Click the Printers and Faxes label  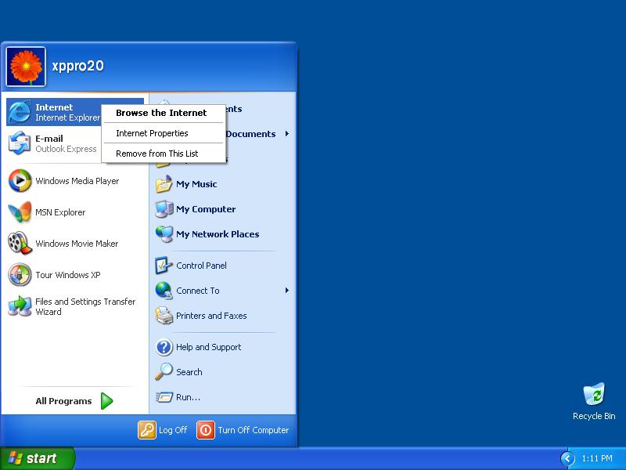click(211, 316)
